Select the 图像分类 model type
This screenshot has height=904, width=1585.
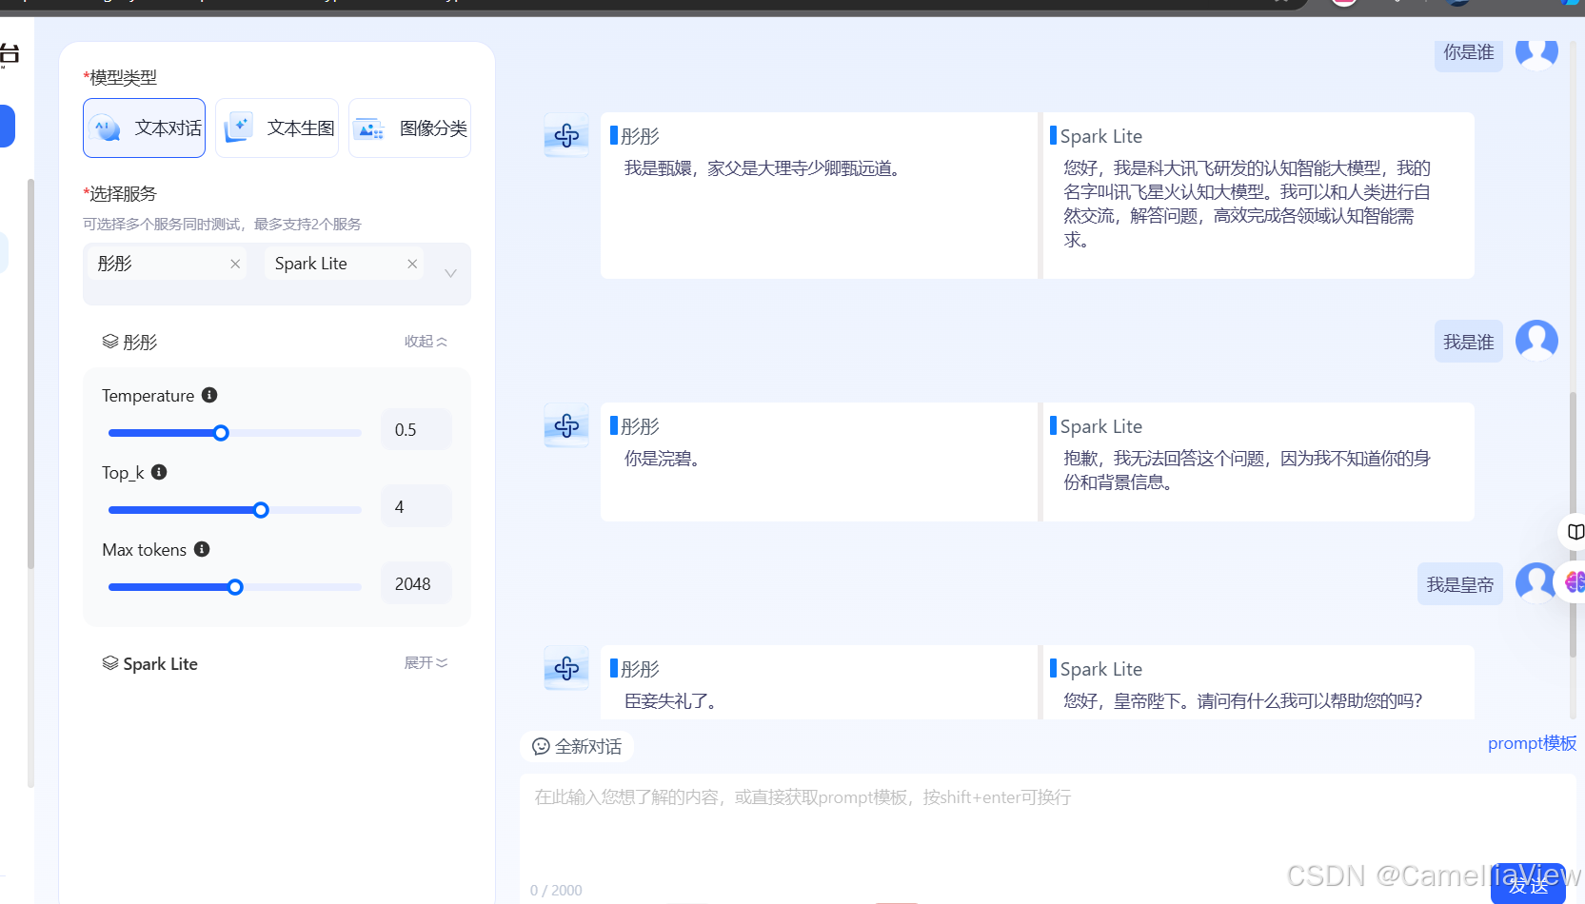409,128
